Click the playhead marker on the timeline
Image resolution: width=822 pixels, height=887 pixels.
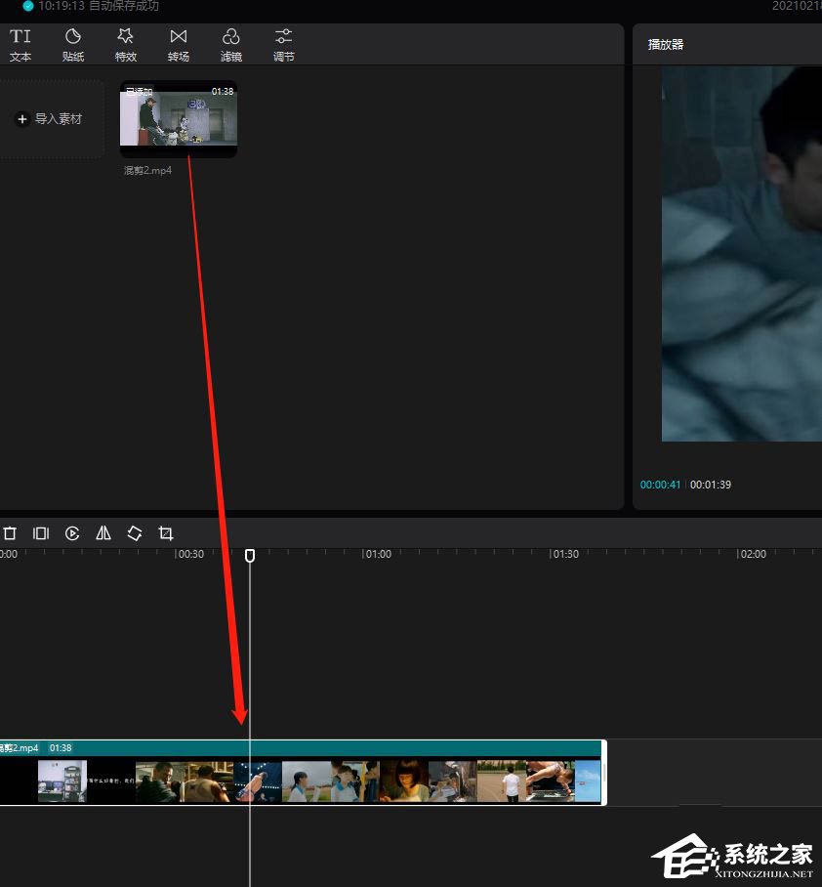pyautogui.click(x=250, y=555)
